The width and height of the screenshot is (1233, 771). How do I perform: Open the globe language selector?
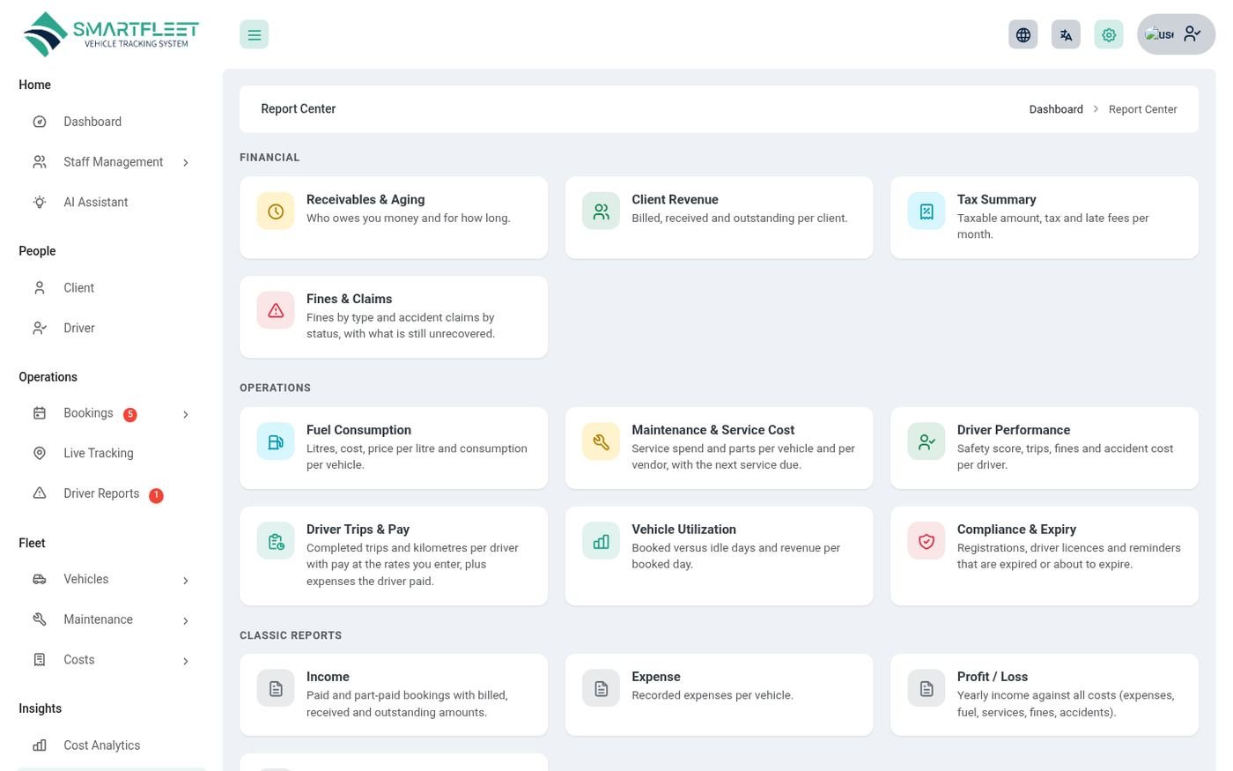coord(1023,34)
